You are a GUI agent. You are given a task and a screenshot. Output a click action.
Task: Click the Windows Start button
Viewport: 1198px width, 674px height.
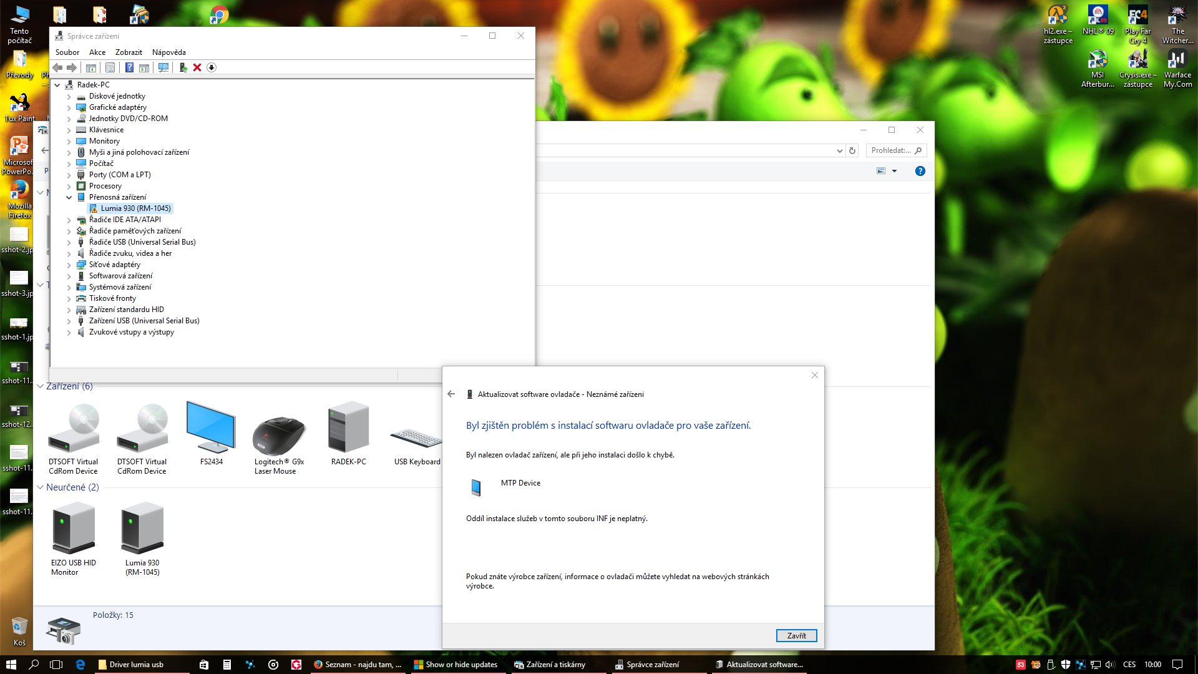[x=11, y=665]
